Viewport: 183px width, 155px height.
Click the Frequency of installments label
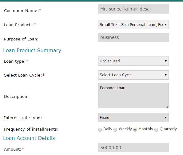(31, 129)
